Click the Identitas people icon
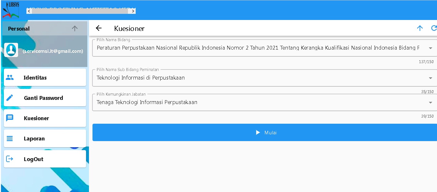This screenshot has width=437, height=192. (x=10, y=78)
